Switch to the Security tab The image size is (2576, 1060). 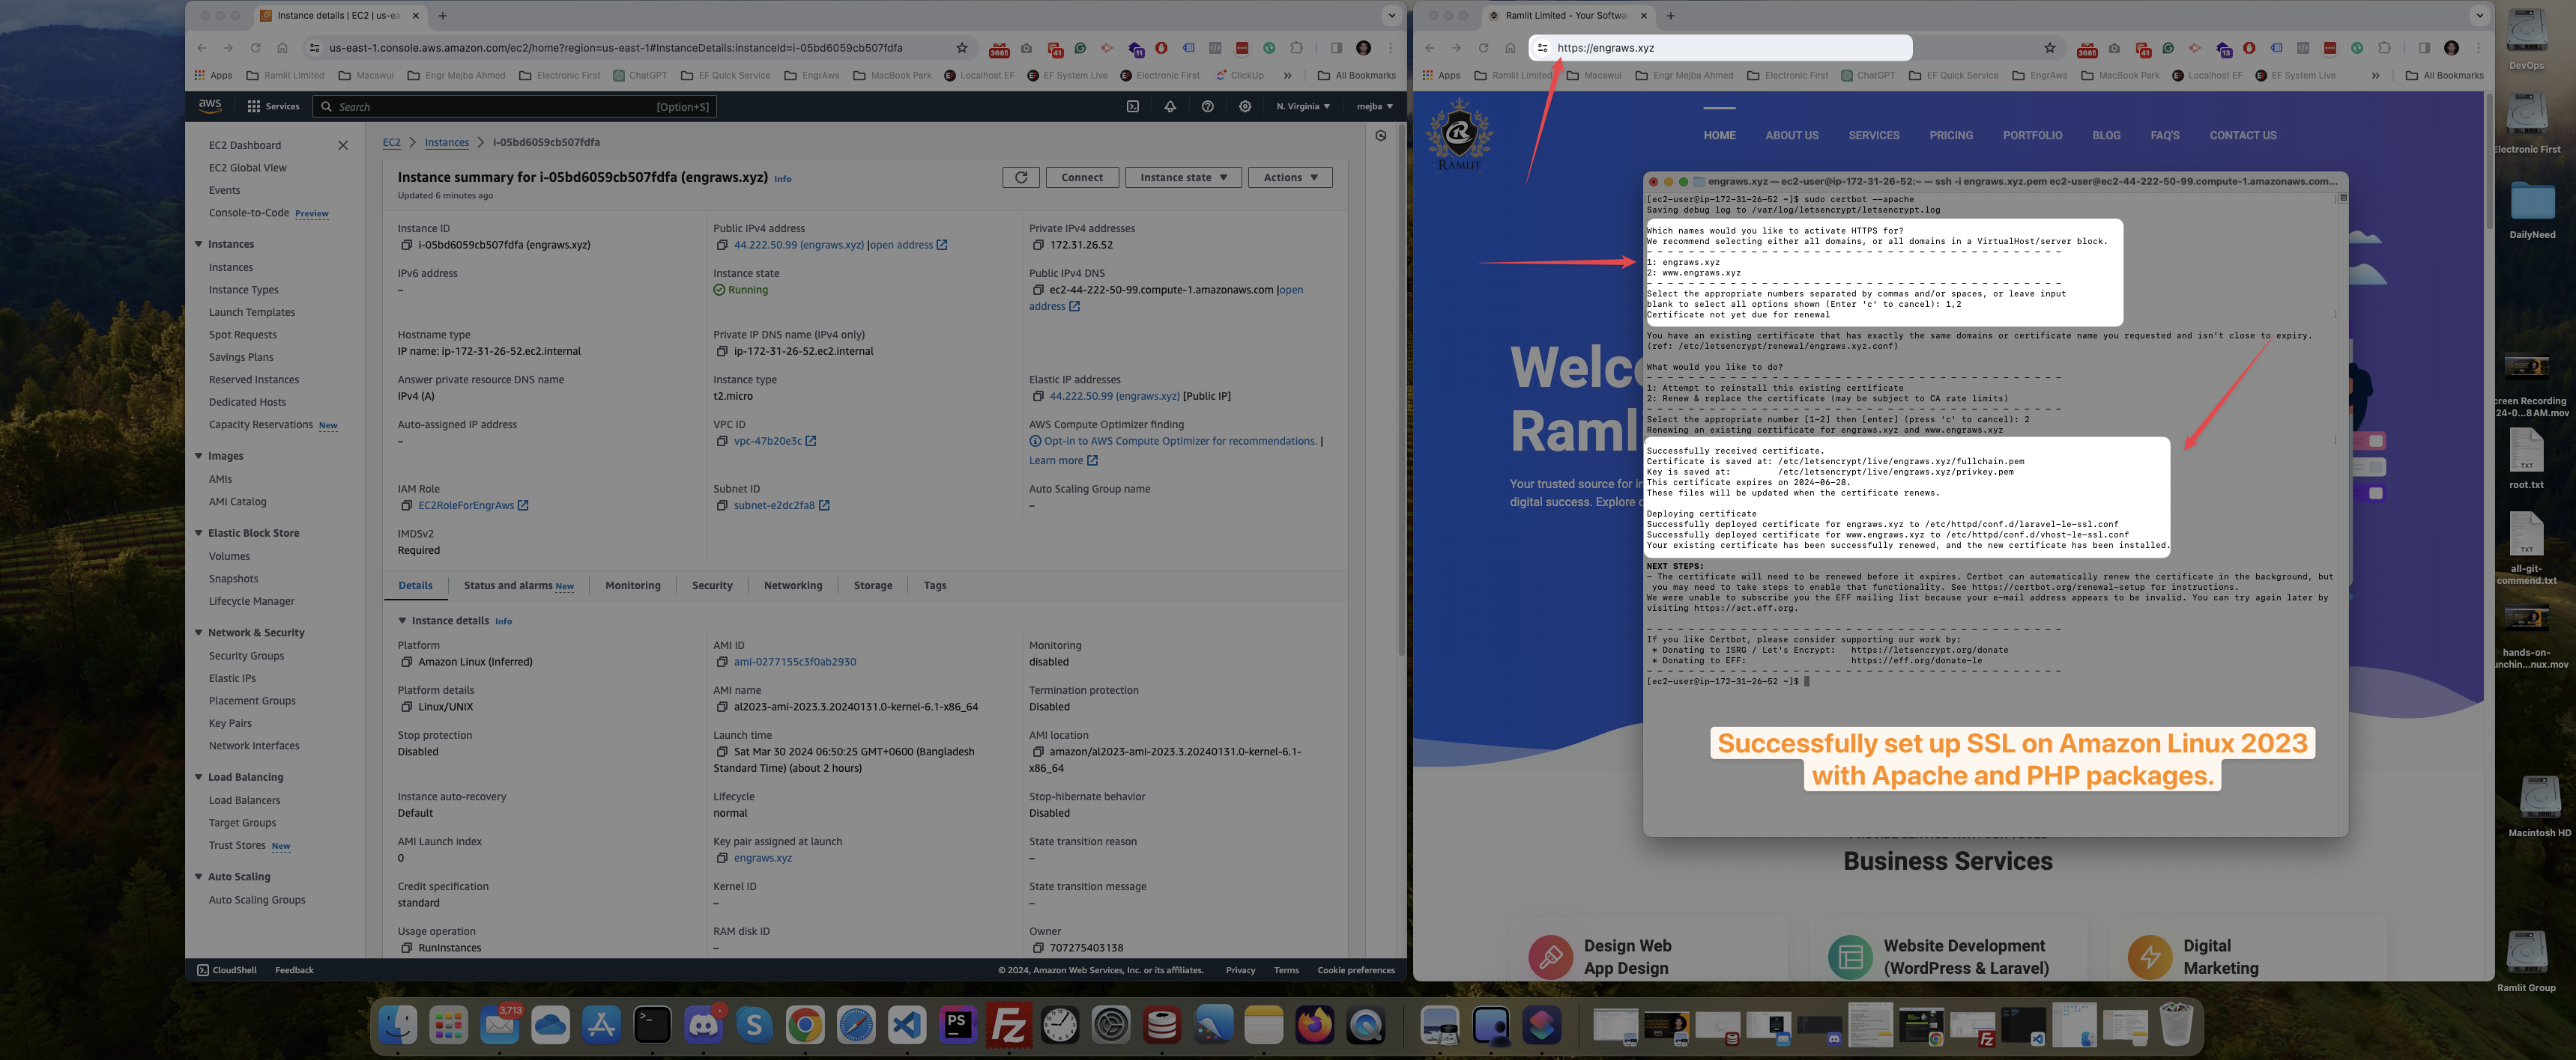pos(712,585)
